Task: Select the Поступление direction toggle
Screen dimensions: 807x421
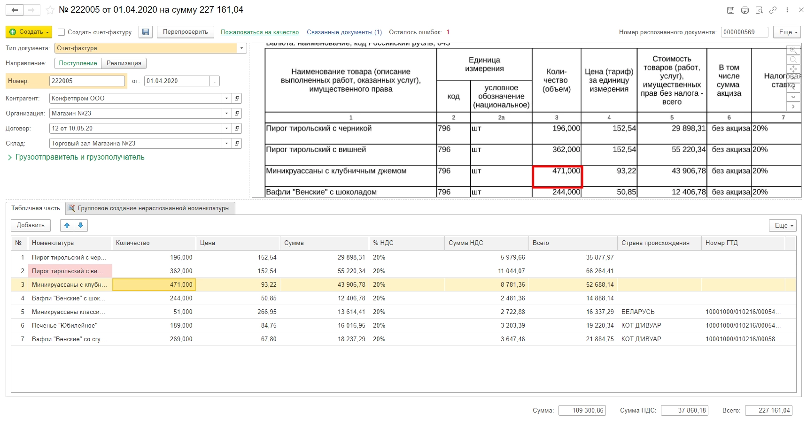Action: (x=78, y=63)
